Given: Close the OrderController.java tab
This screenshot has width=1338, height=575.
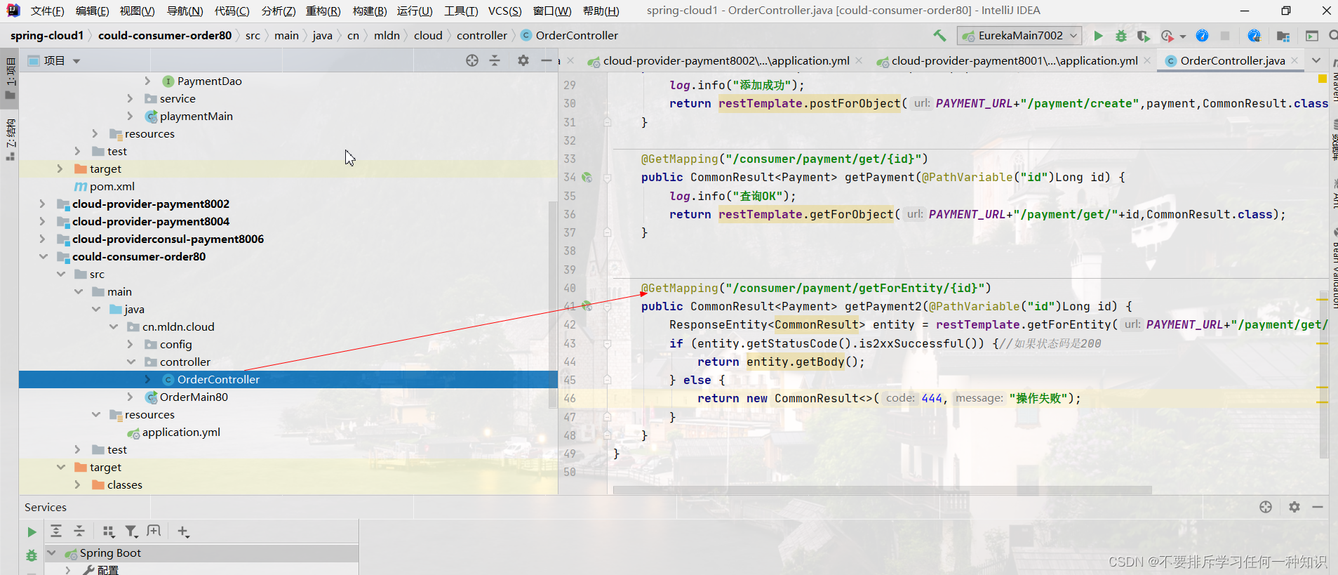Looking at the screenshot, I should 1294,60.
